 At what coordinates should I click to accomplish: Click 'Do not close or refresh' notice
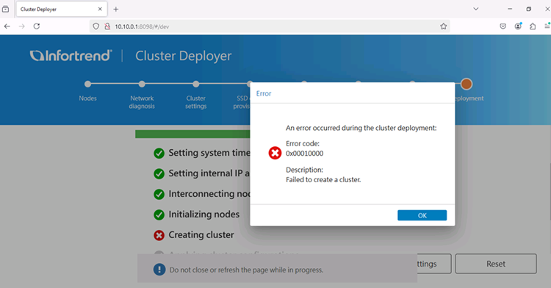point(246,270)
